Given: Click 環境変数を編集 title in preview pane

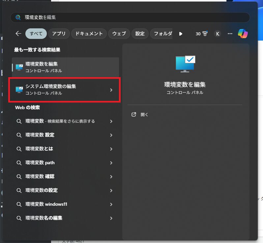Looking at the screenshot, I should click(x=185, y=84).
